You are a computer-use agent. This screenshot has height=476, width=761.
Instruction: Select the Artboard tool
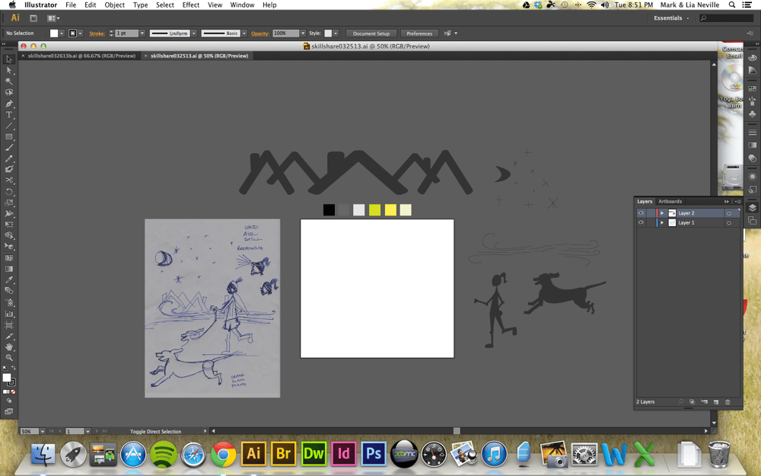8,325
